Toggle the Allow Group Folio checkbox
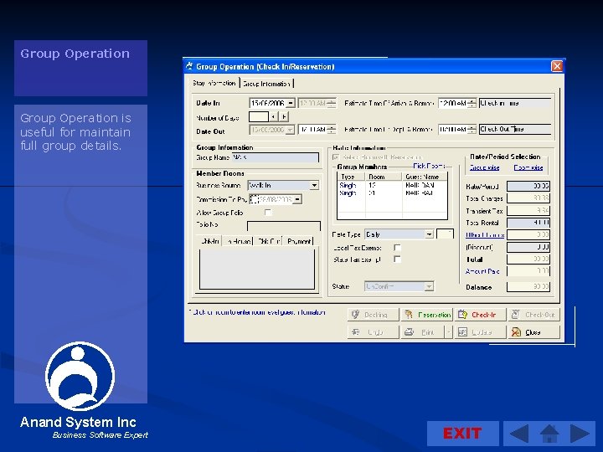The image size is (603, 452). point(268,213)
